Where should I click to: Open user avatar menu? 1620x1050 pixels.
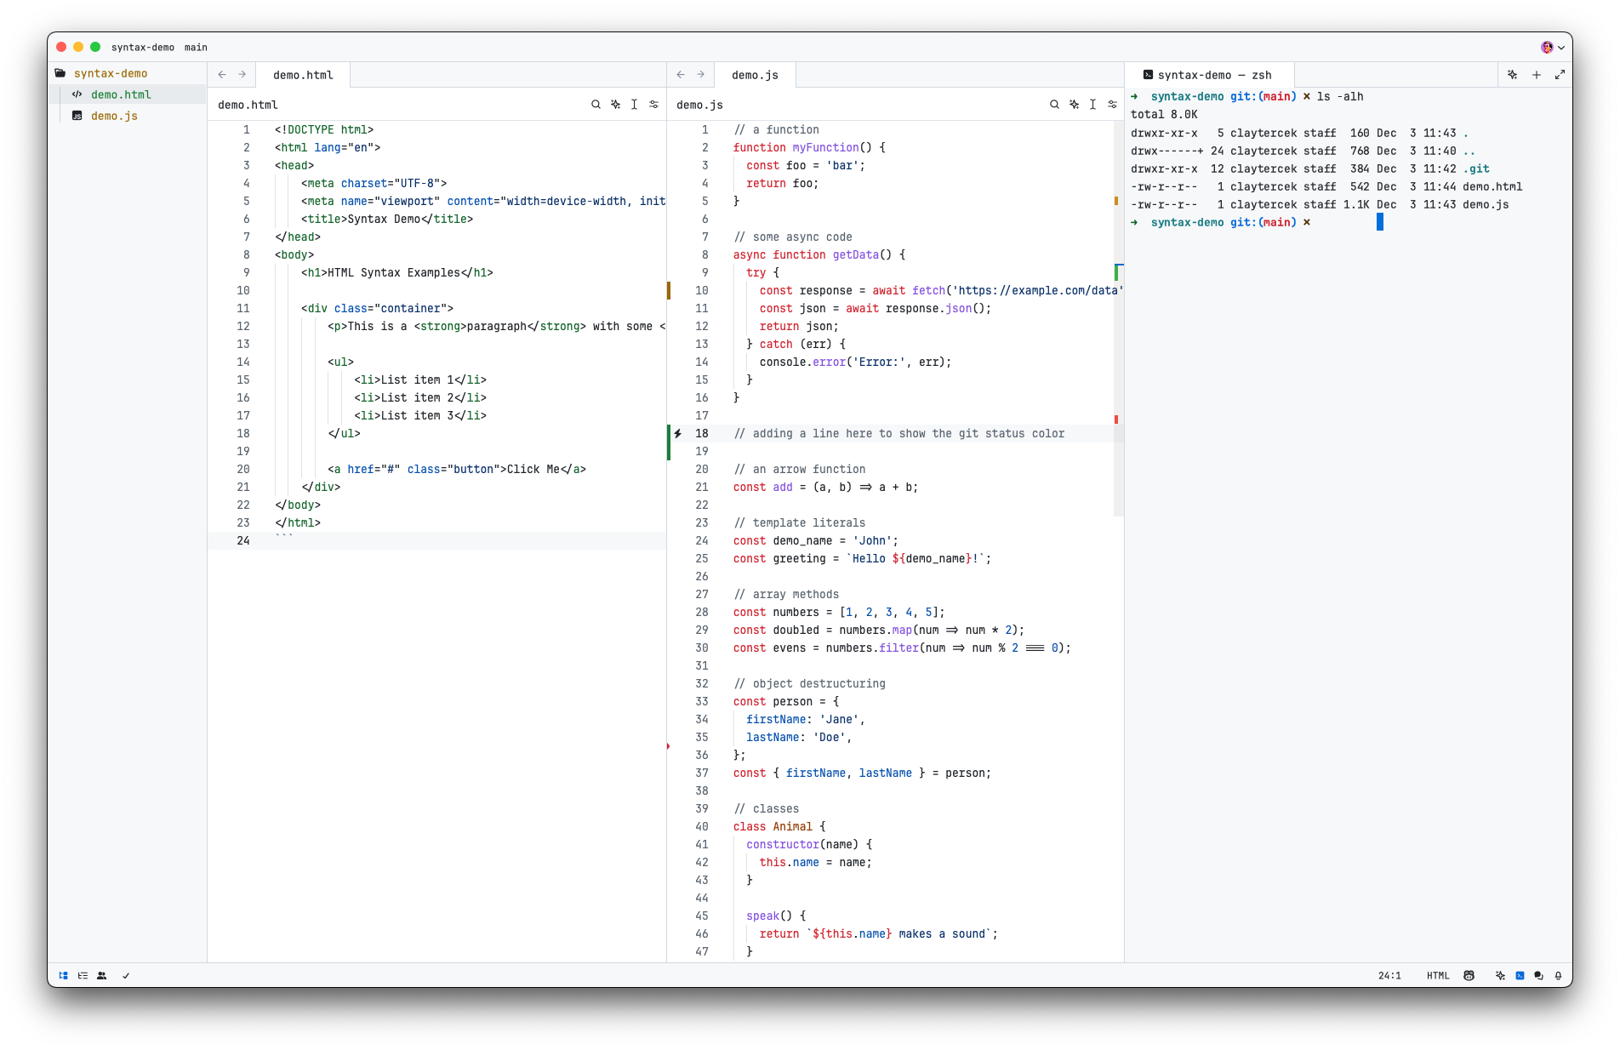(1552, 48)
